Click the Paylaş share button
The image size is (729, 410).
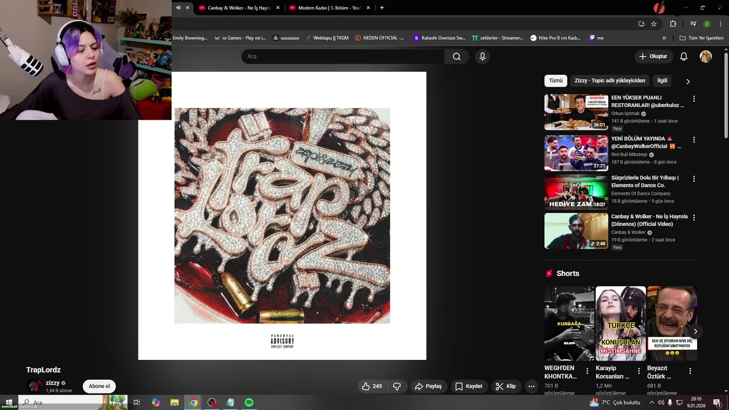(428, 386)
